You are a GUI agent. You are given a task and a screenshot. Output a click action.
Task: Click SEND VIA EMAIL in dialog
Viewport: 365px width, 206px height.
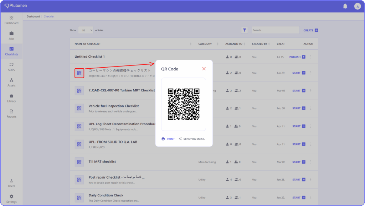click(x=192, y=139)
